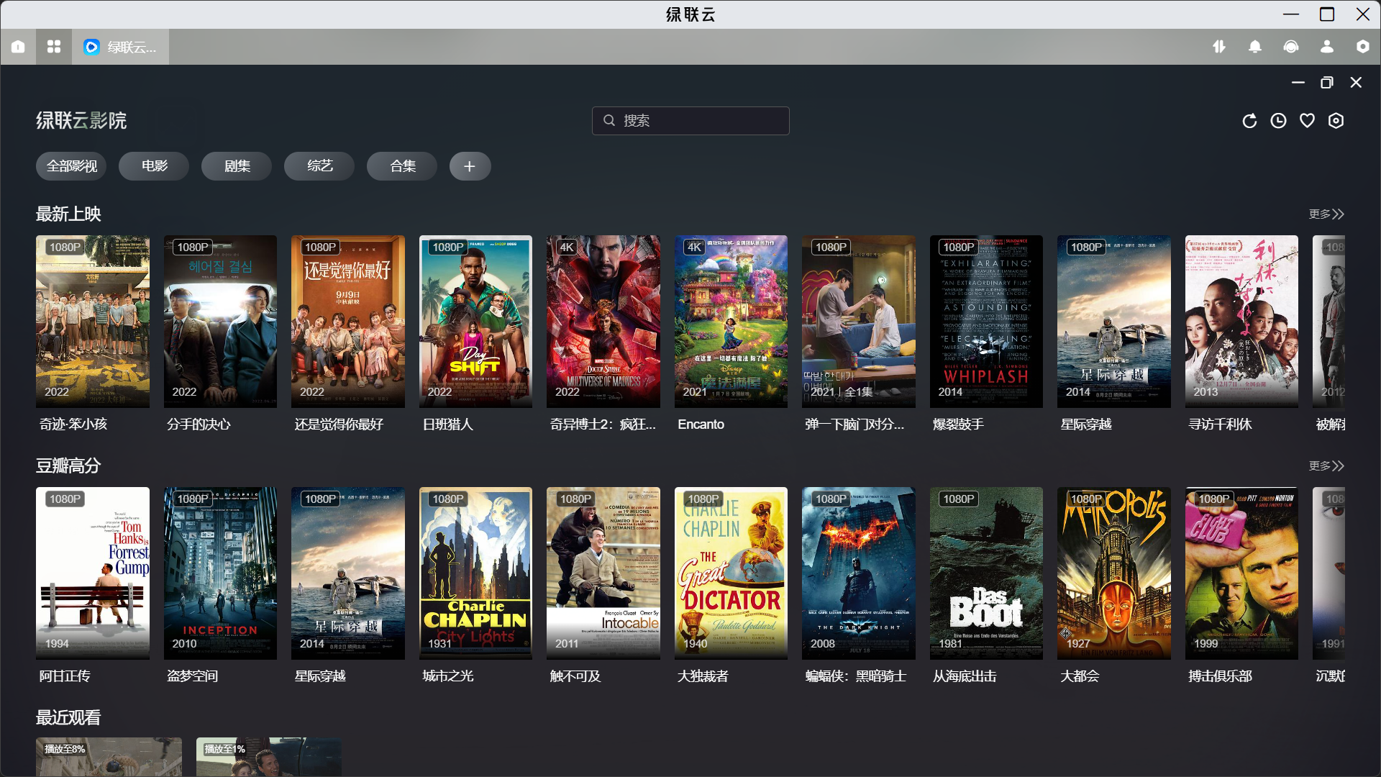Open the Inception 盗梦空间 poster

click(220, 573)
